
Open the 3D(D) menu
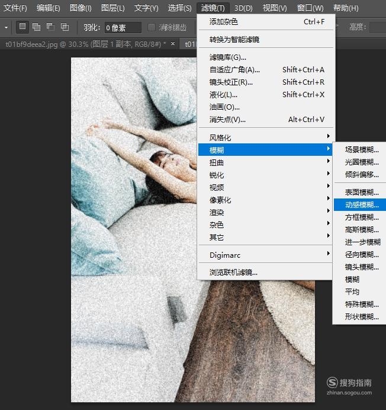pyautogui.click(x=243, y=8)
